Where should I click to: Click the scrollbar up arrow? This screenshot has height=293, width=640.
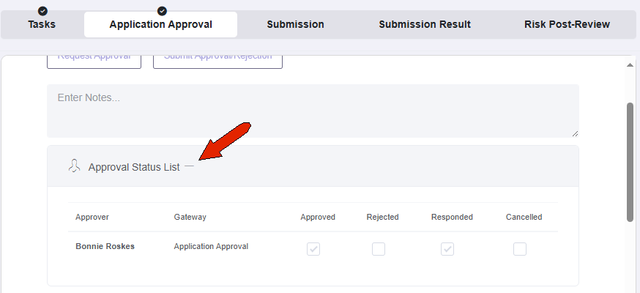point(630,65)
